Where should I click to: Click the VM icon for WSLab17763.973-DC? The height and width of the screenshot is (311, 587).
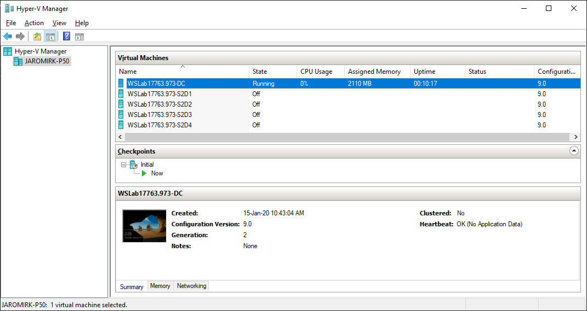[x=121, y=83]
